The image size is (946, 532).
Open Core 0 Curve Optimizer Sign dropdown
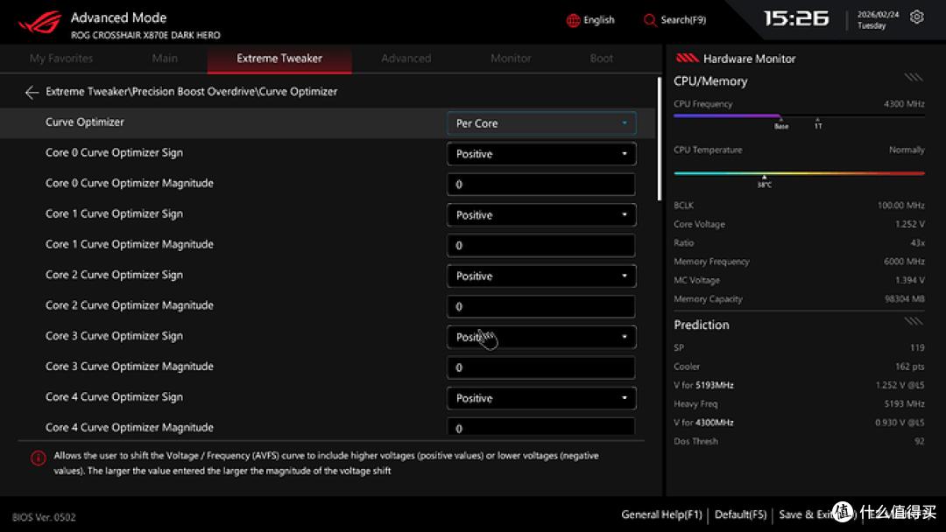pos(541,154)
